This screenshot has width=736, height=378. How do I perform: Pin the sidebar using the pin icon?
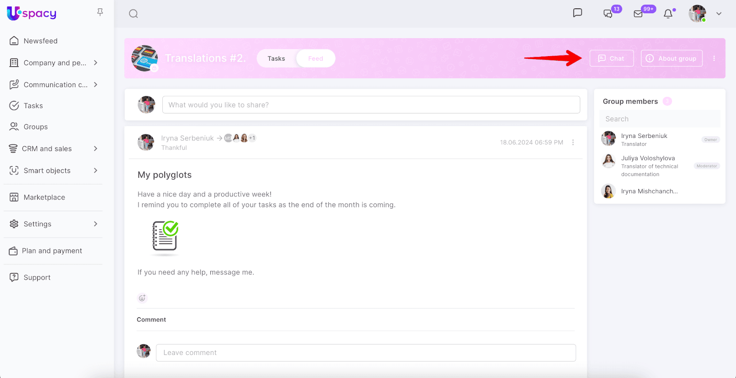pos(100,12)
